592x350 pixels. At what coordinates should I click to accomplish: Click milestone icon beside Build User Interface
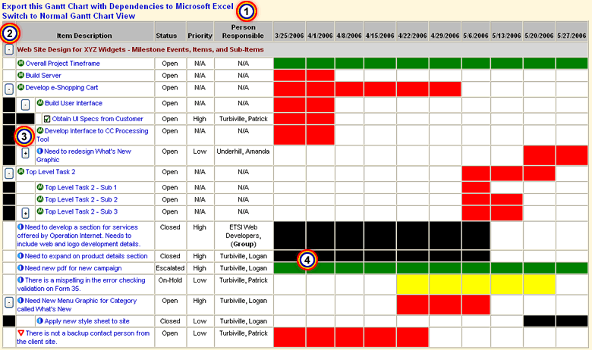(40, 103)
